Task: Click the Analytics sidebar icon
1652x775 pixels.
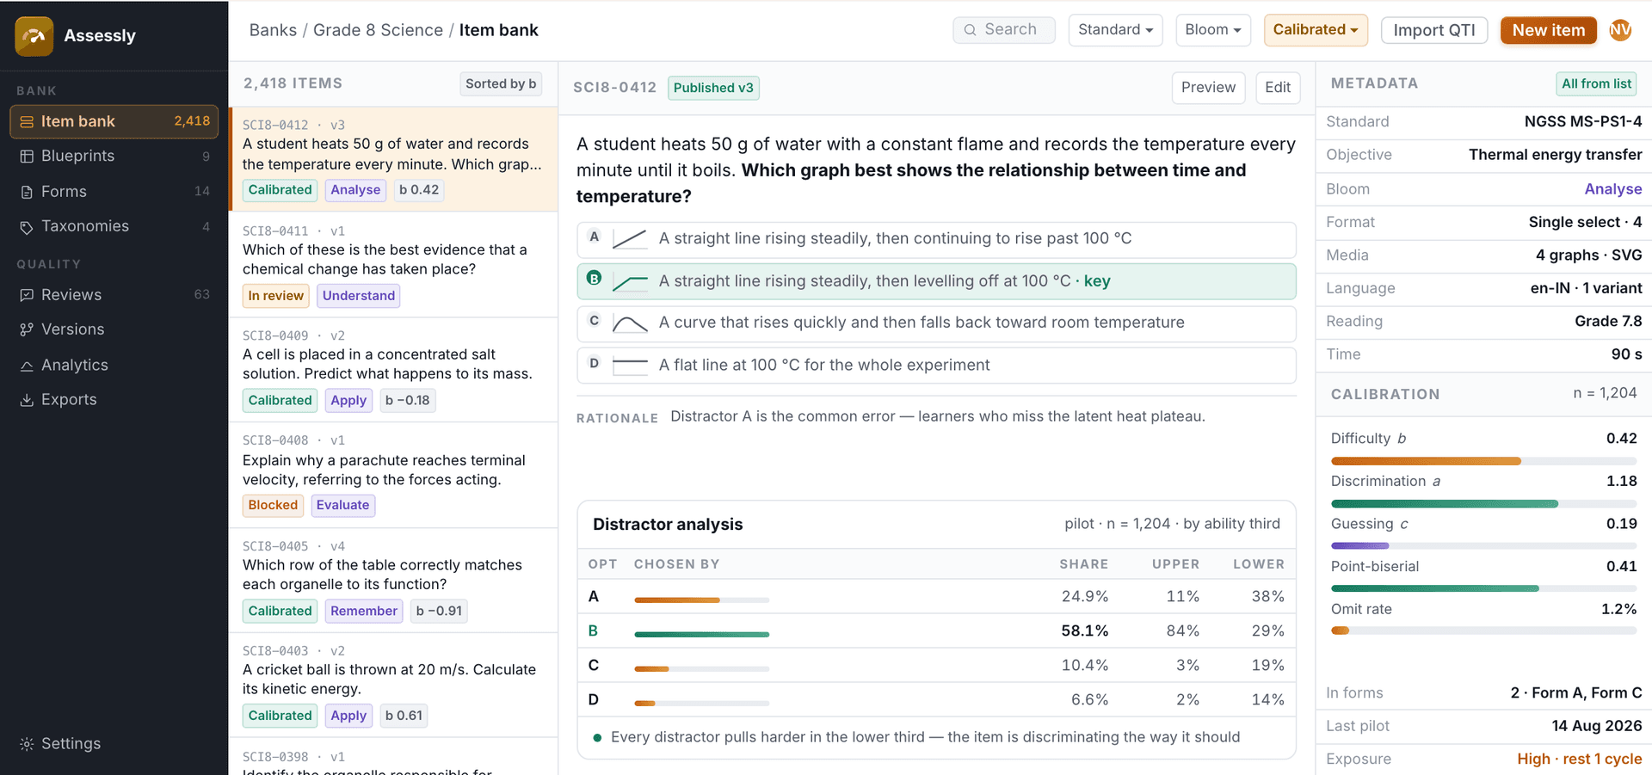Action: pyautogui.click(x=27, y=366)
